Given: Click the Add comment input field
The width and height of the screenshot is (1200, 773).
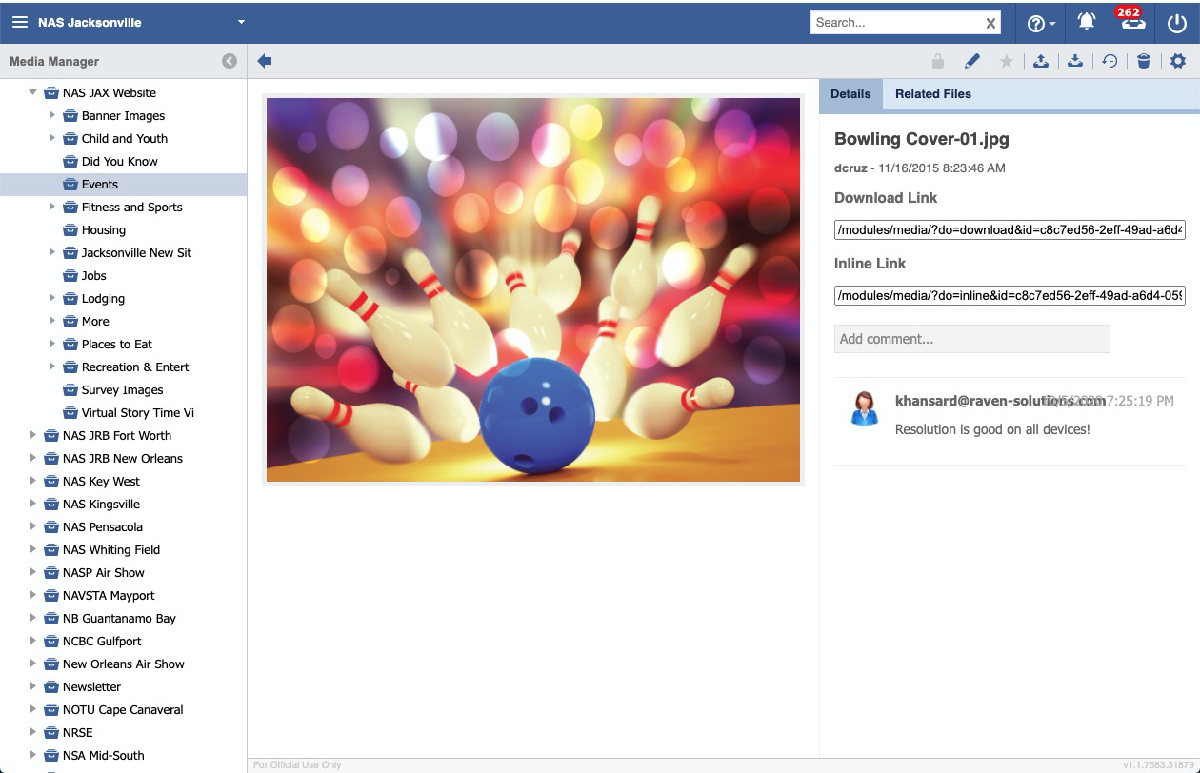Looking at the screenshot, I should [971, 339].
